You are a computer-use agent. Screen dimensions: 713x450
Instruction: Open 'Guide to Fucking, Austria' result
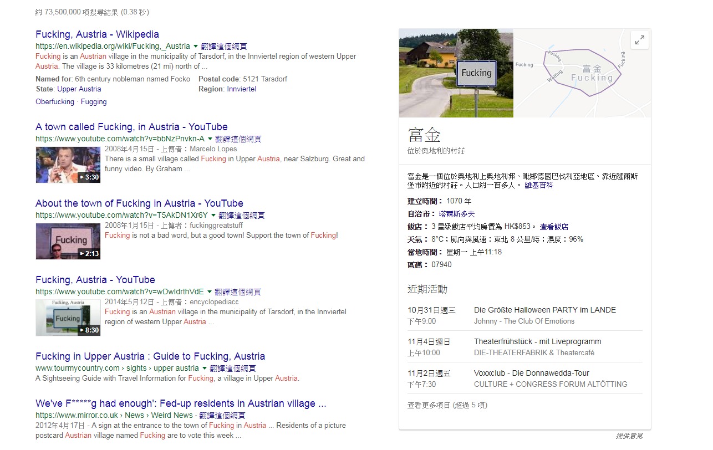point(150,356)
